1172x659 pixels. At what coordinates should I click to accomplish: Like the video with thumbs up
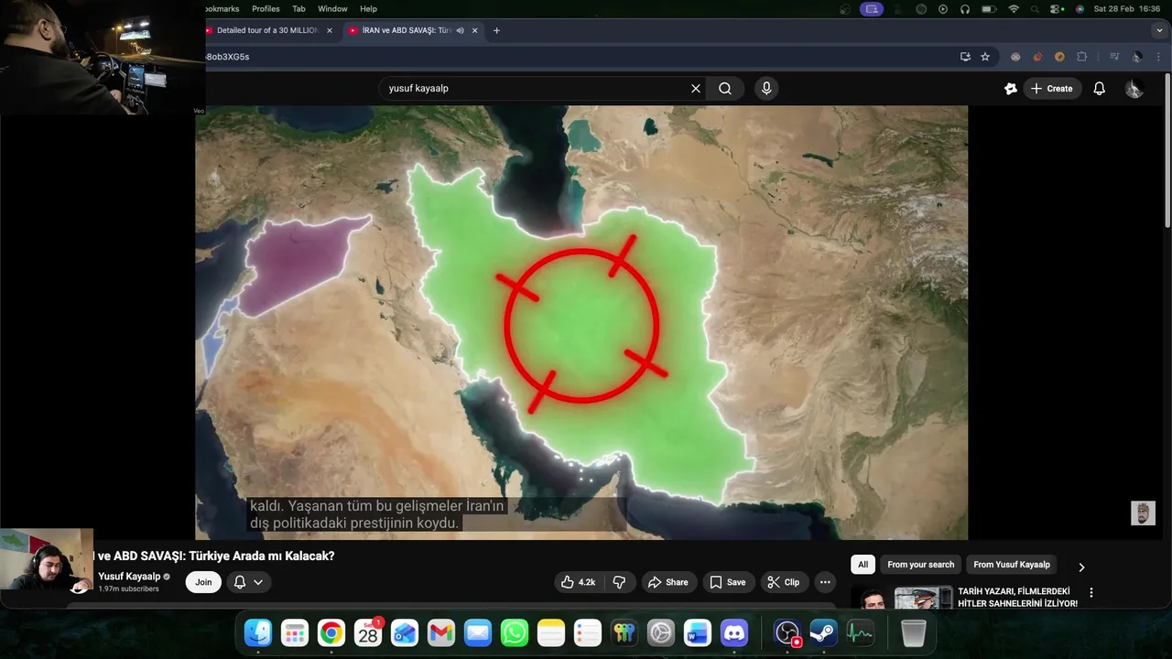point(578,582)
